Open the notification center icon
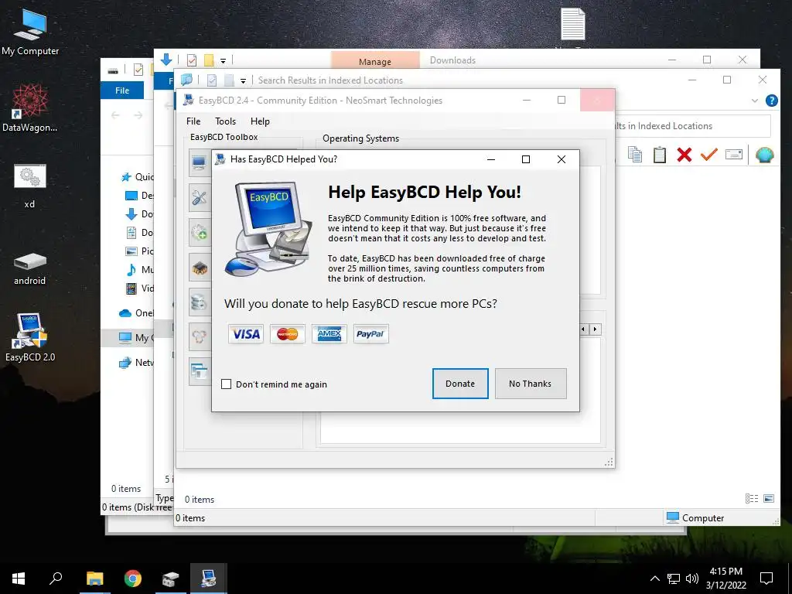Screen dimensions: 792x594 tap(766, 579)
